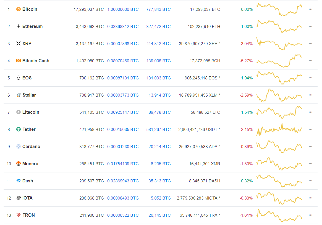Click the Monero orange logo icon
This screenshot has height=225, width=322.
point(19,164)
